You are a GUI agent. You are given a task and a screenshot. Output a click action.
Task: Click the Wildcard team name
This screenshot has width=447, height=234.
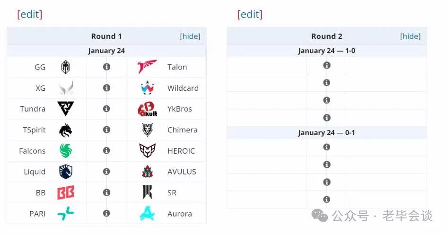pos(183,88)
